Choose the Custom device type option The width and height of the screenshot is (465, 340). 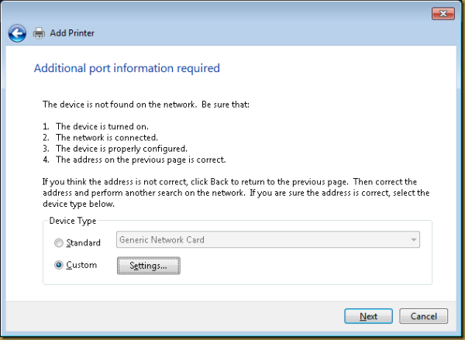tap(59, 265)
